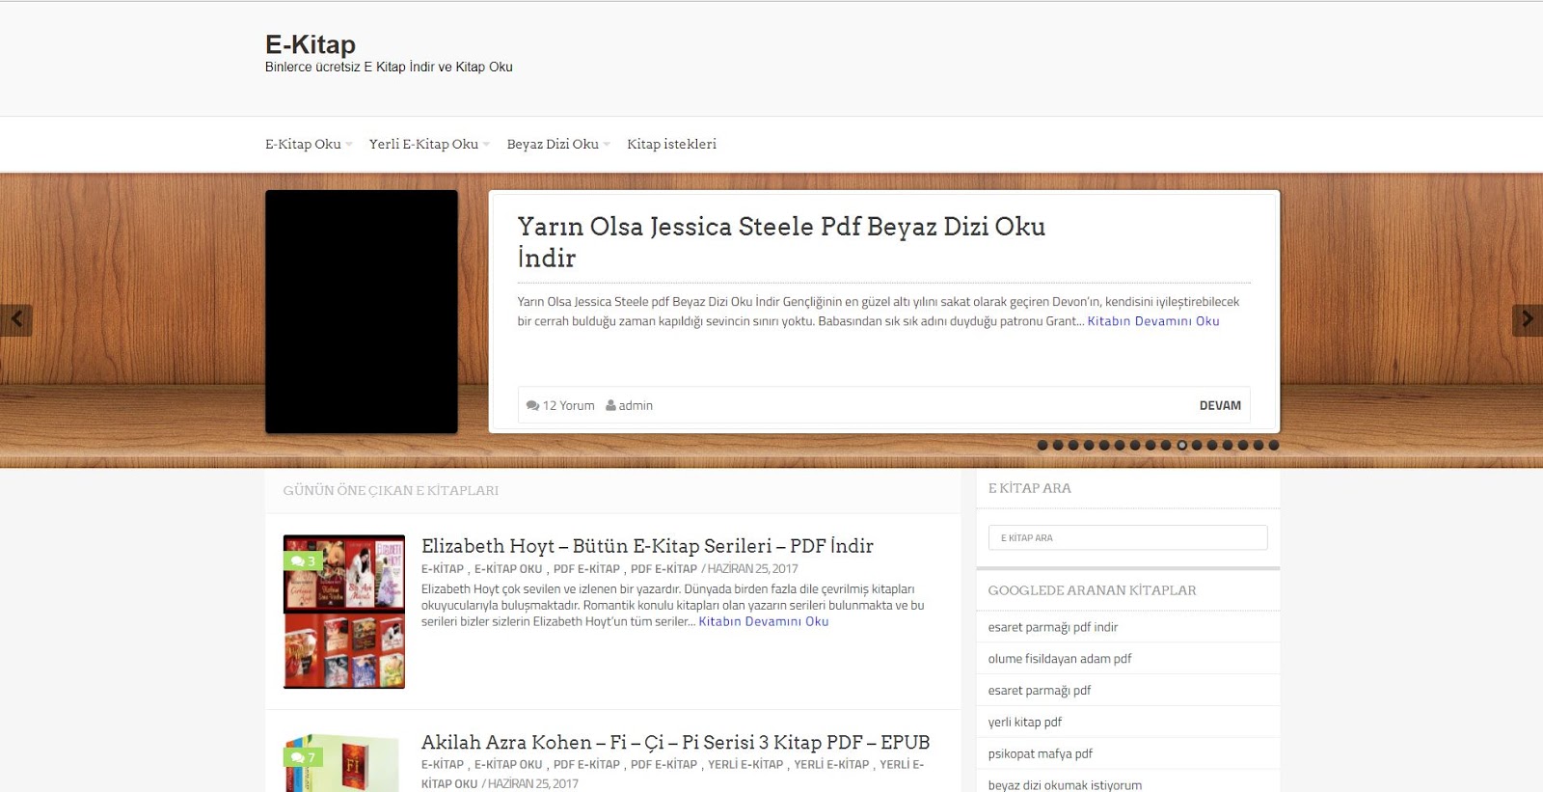Click Kitabın Devamını Oku under Elizabeth Hoyt excerpt
1543x792 pixels.
(764, 621)
